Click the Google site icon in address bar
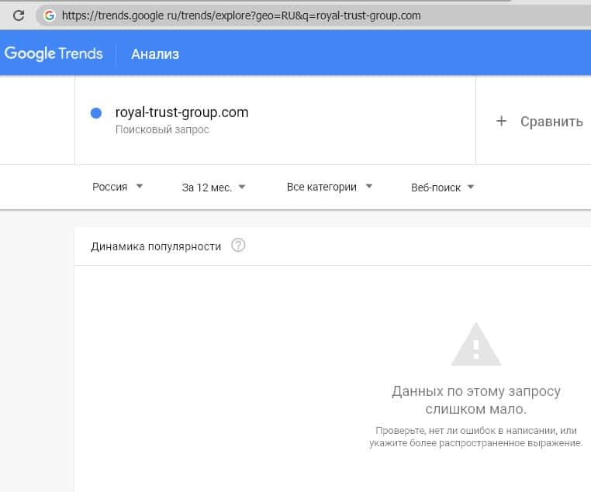 tap(50, 15)
